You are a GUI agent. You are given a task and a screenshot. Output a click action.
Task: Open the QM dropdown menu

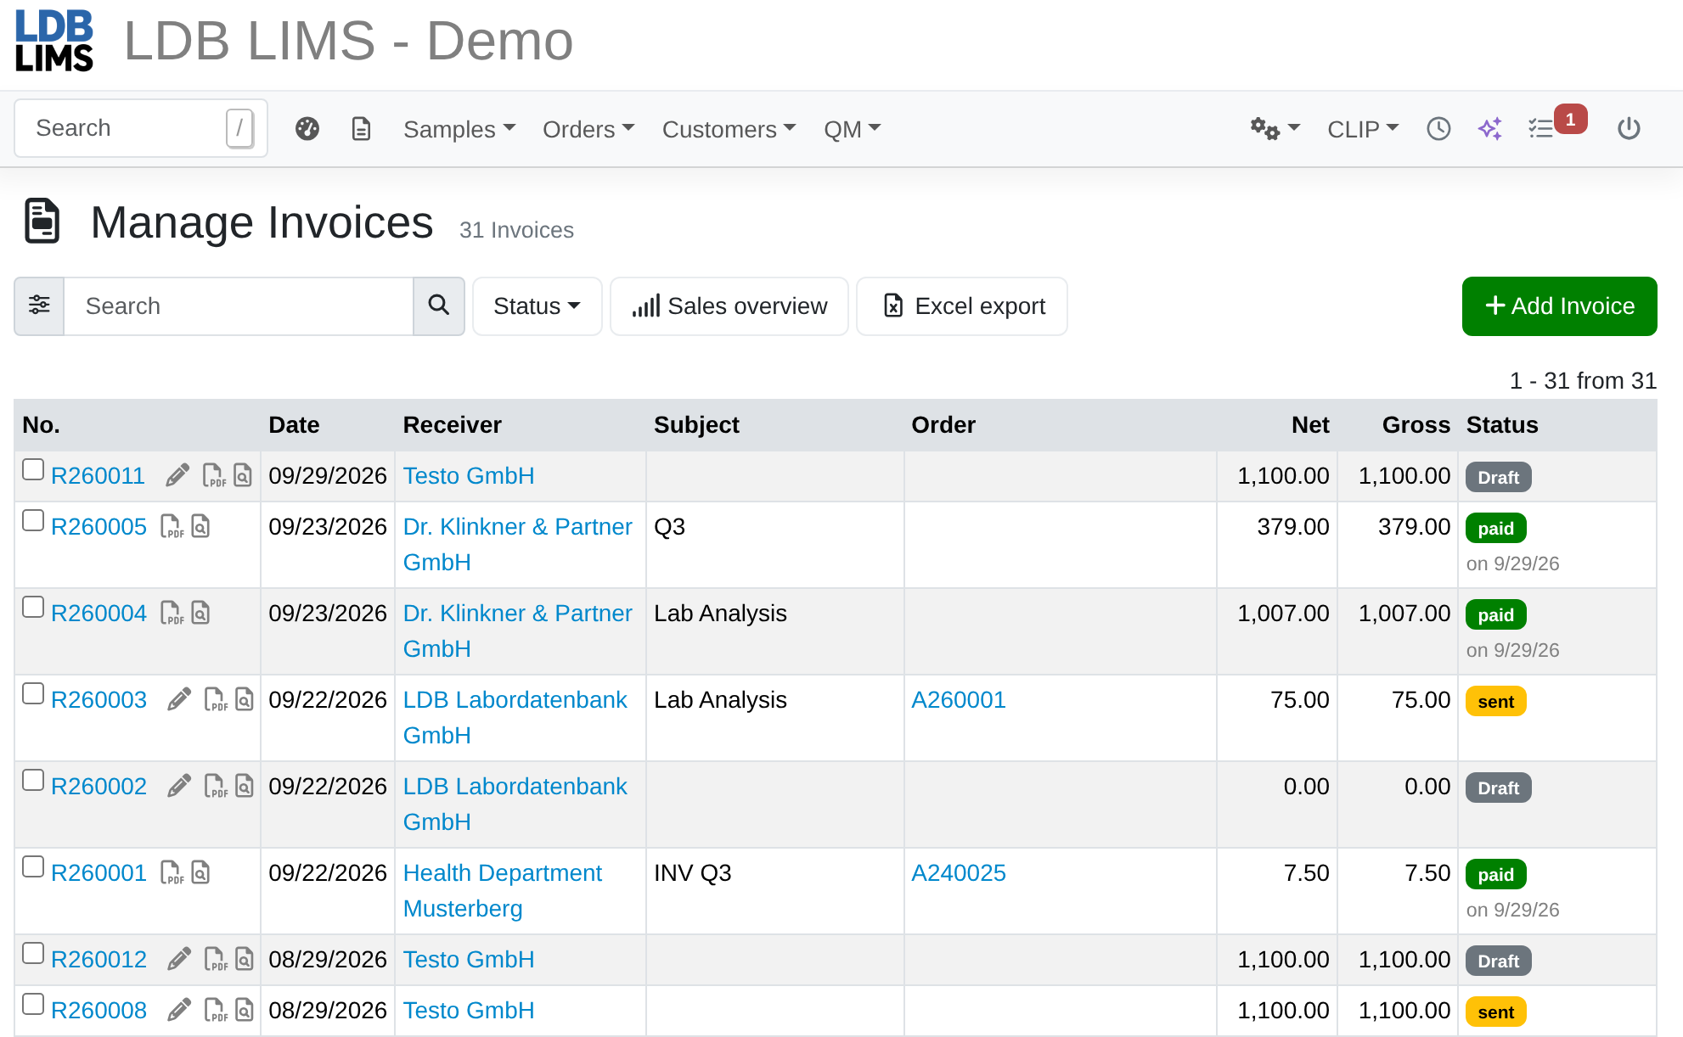(x=853, y=129)
